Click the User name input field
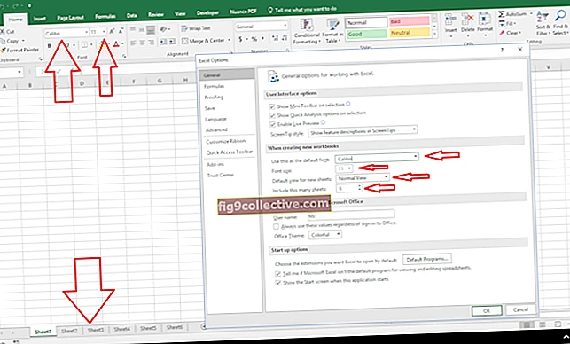570x344 pixels. click(x=351, y=215)
